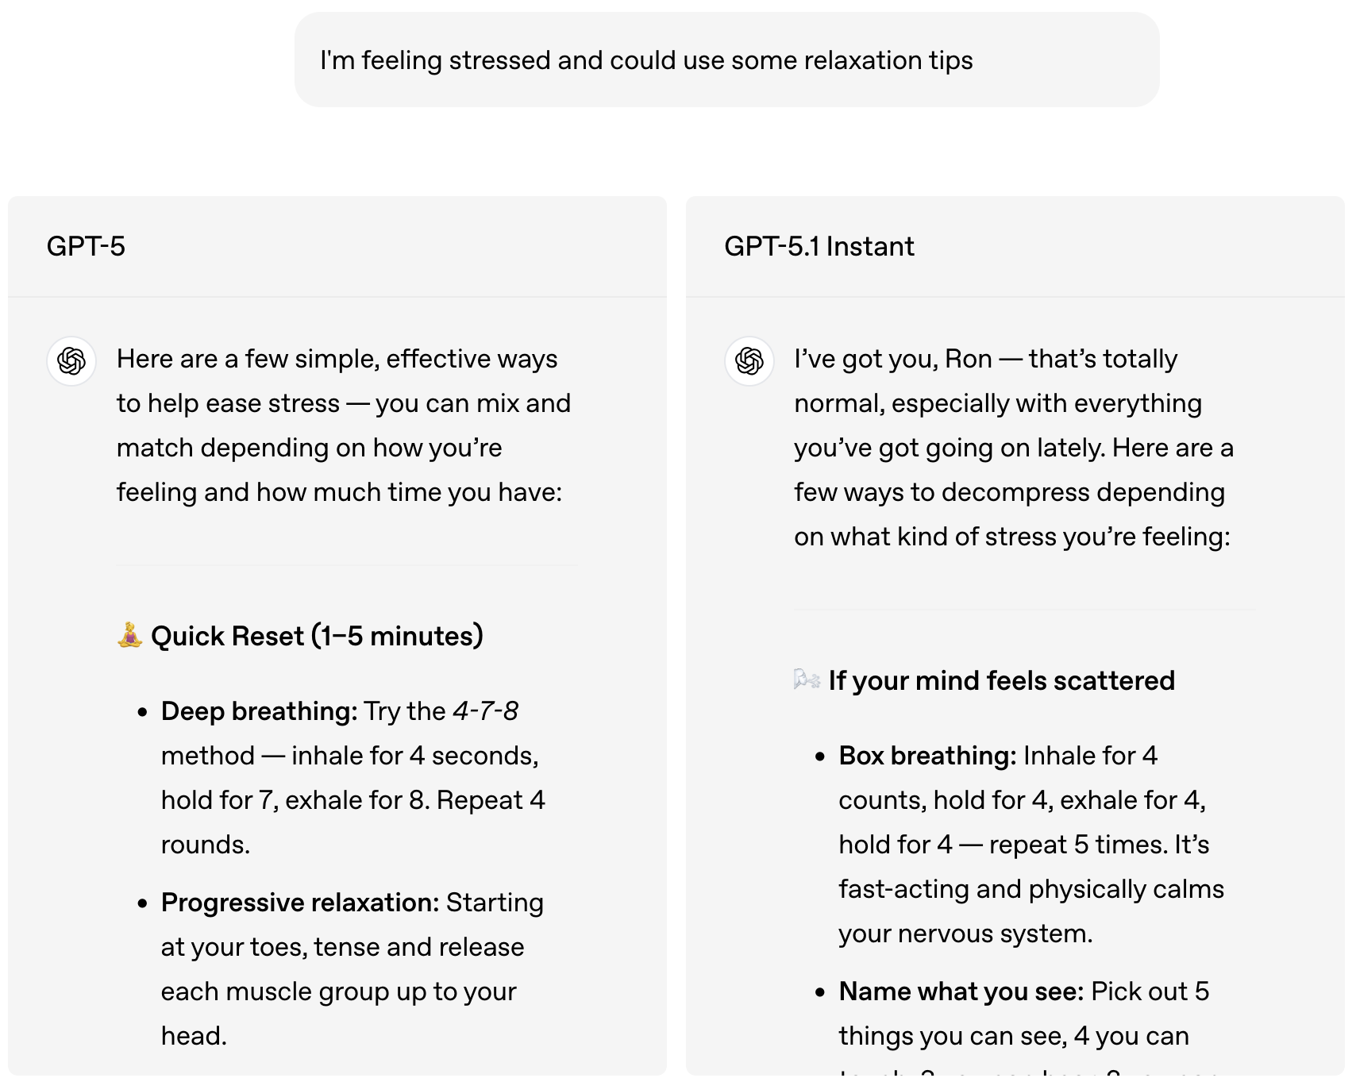Click the divider line below GPT-5 intro
Image resolution: width=1356 pixels, height=1078 pixels.
point(346,565)
